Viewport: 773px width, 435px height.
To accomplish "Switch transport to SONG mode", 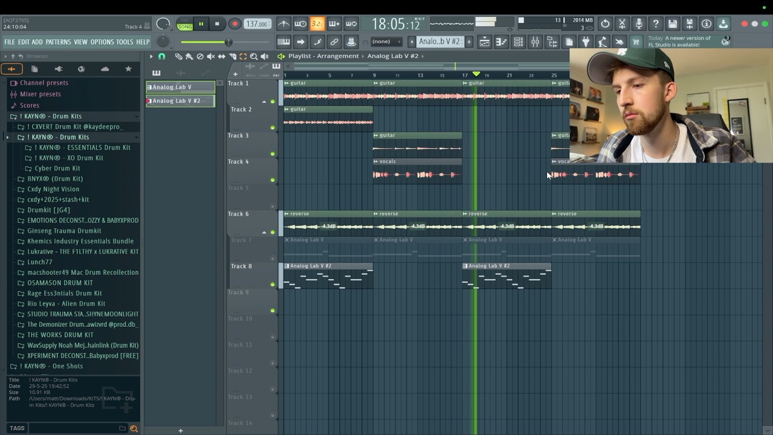I will click(185, 27).
